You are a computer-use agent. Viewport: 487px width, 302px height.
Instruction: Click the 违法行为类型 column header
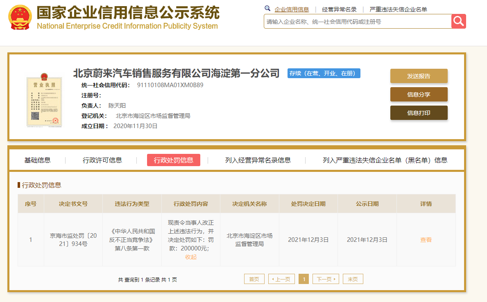click(x=132, y=204)
